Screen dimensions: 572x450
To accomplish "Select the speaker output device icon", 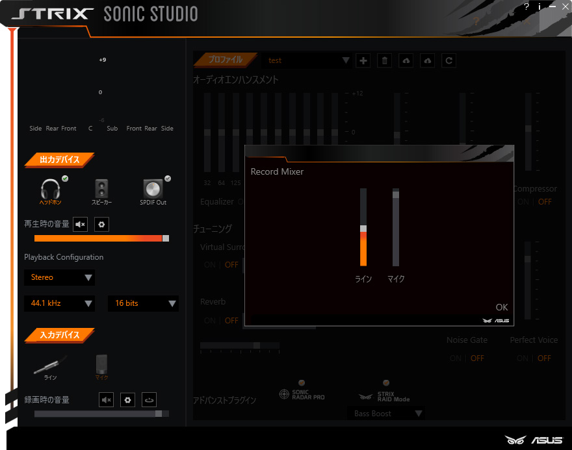I will pos(101,188).
